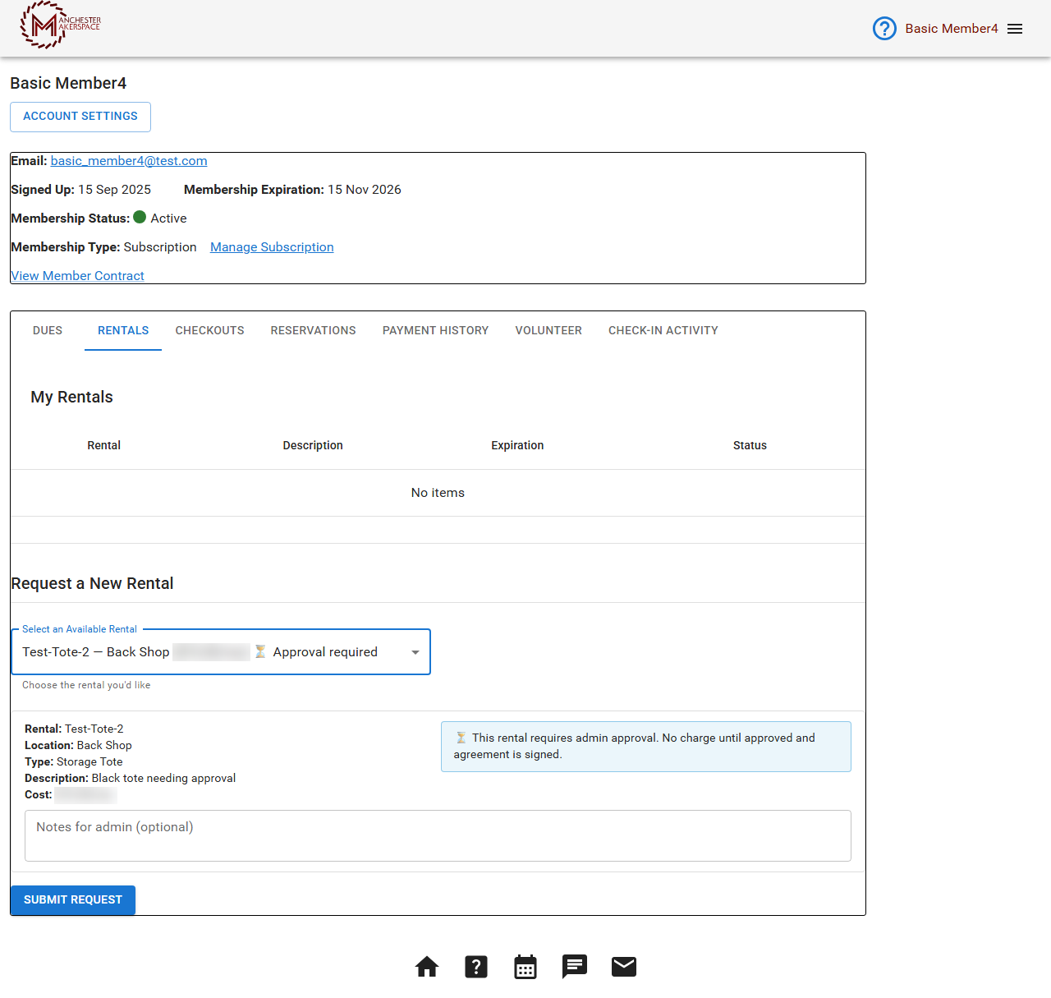Image resolution: width=1051 pixels, height=998 pixels.
Task: View the Volunteer tab
Action: (x=548, y=330)
